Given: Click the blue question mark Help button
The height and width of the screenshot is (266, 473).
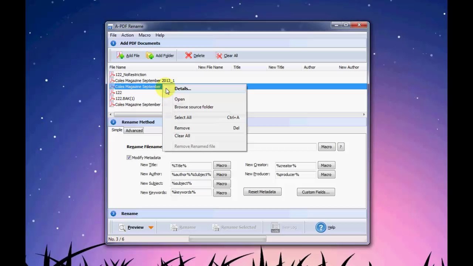Looking at the screenshot, I should pos(326,227).
